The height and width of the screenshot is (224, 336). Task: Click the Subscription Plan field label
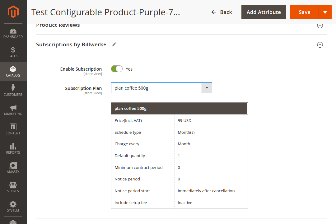pyautogui.click(x=83, y=88)
